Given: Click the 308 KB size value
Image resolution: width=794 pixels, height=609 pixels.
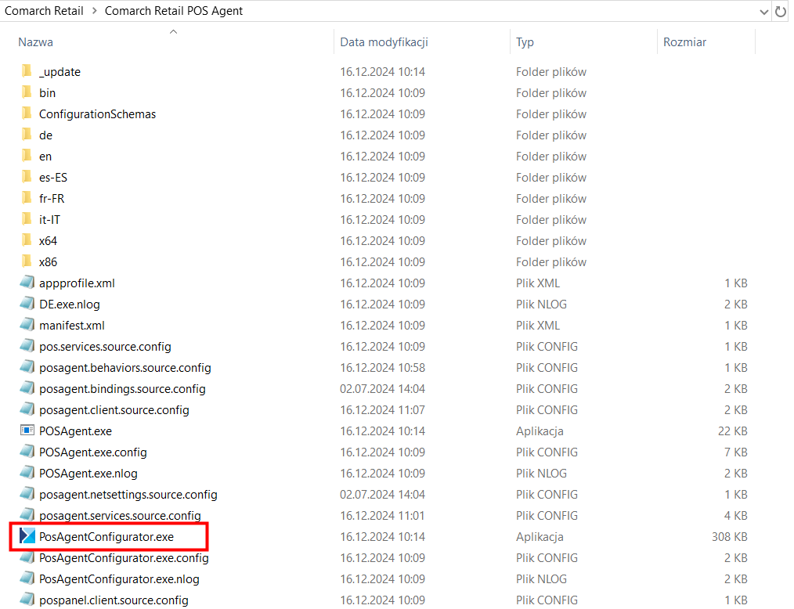Looking at the screenshot, I should [730, 537].
